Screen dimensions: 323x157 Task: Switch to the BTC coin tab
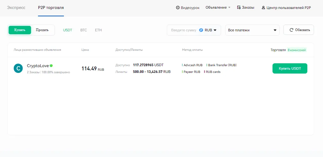[x=84, y=30]
